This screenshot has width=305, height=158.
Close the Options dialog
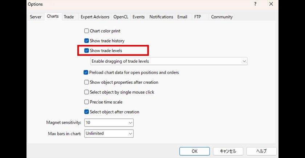coord(271,4)
